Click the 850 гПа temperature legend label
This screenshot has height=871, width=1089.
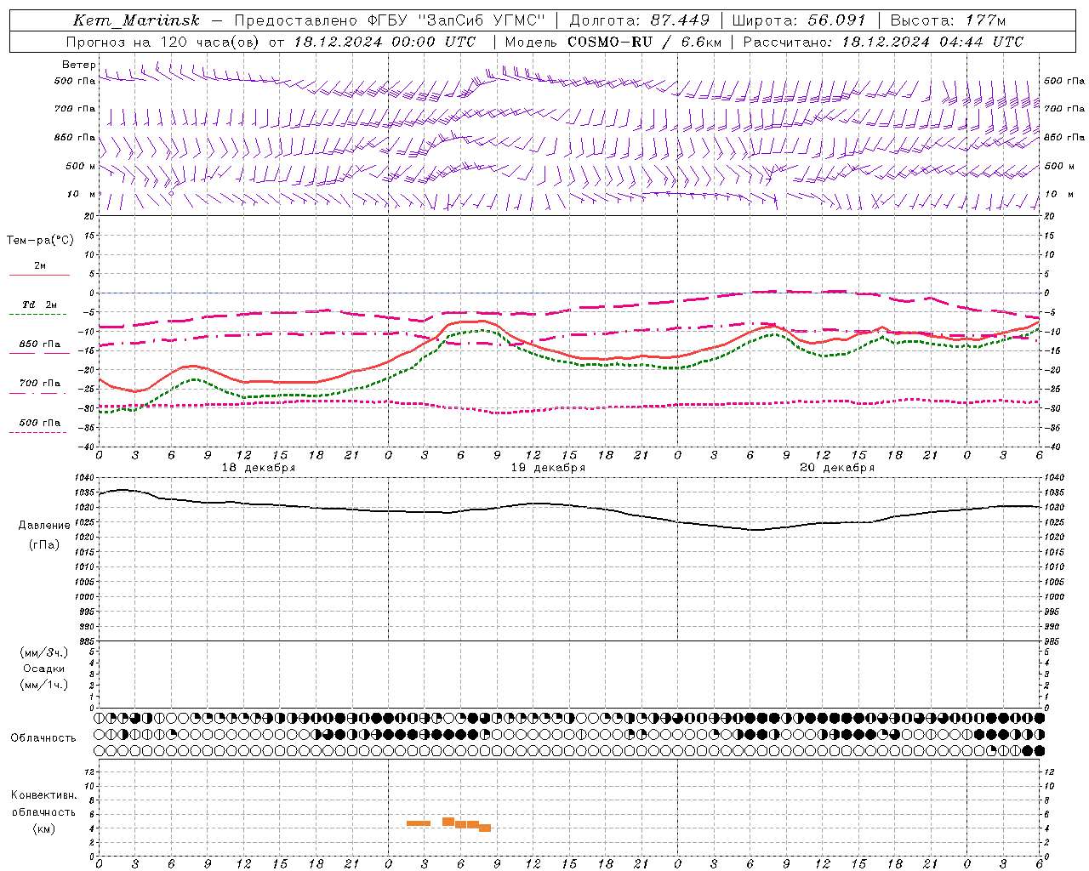[40, 344]
